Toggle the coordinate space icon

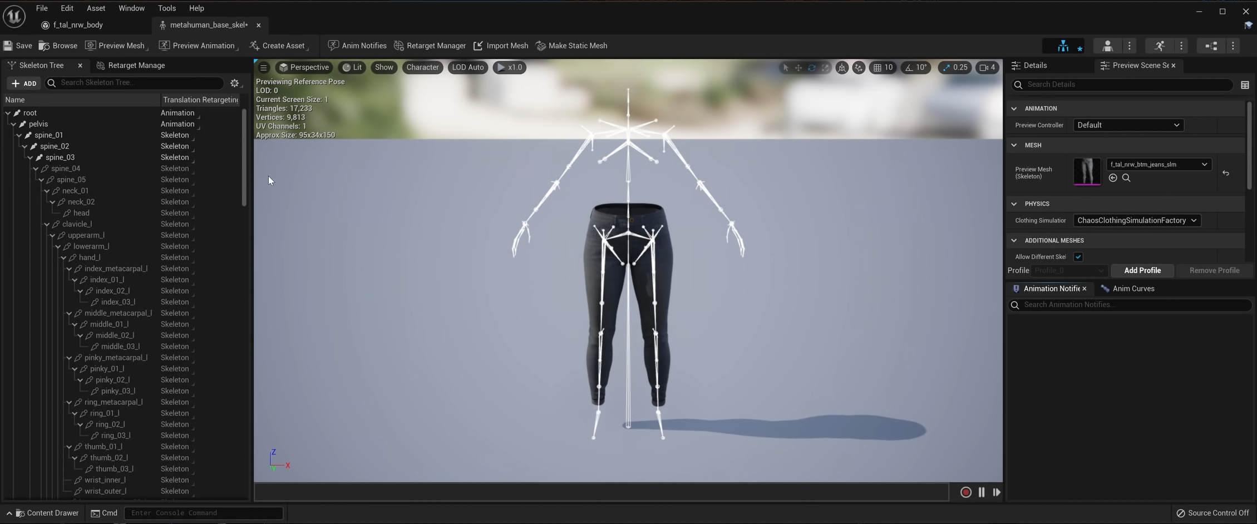[842, 67]
